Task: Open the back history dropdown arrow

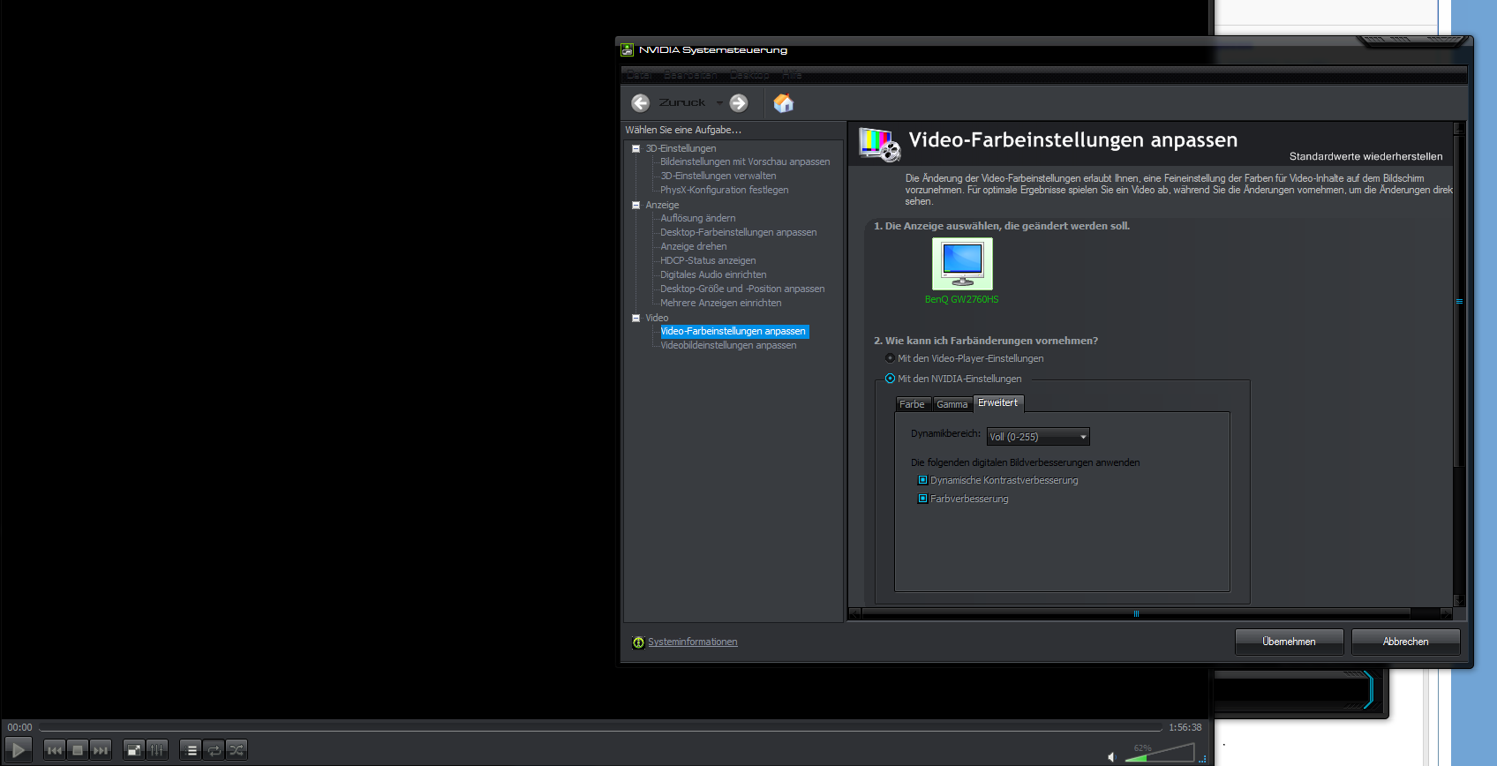Action: click(x=719, y=103)
